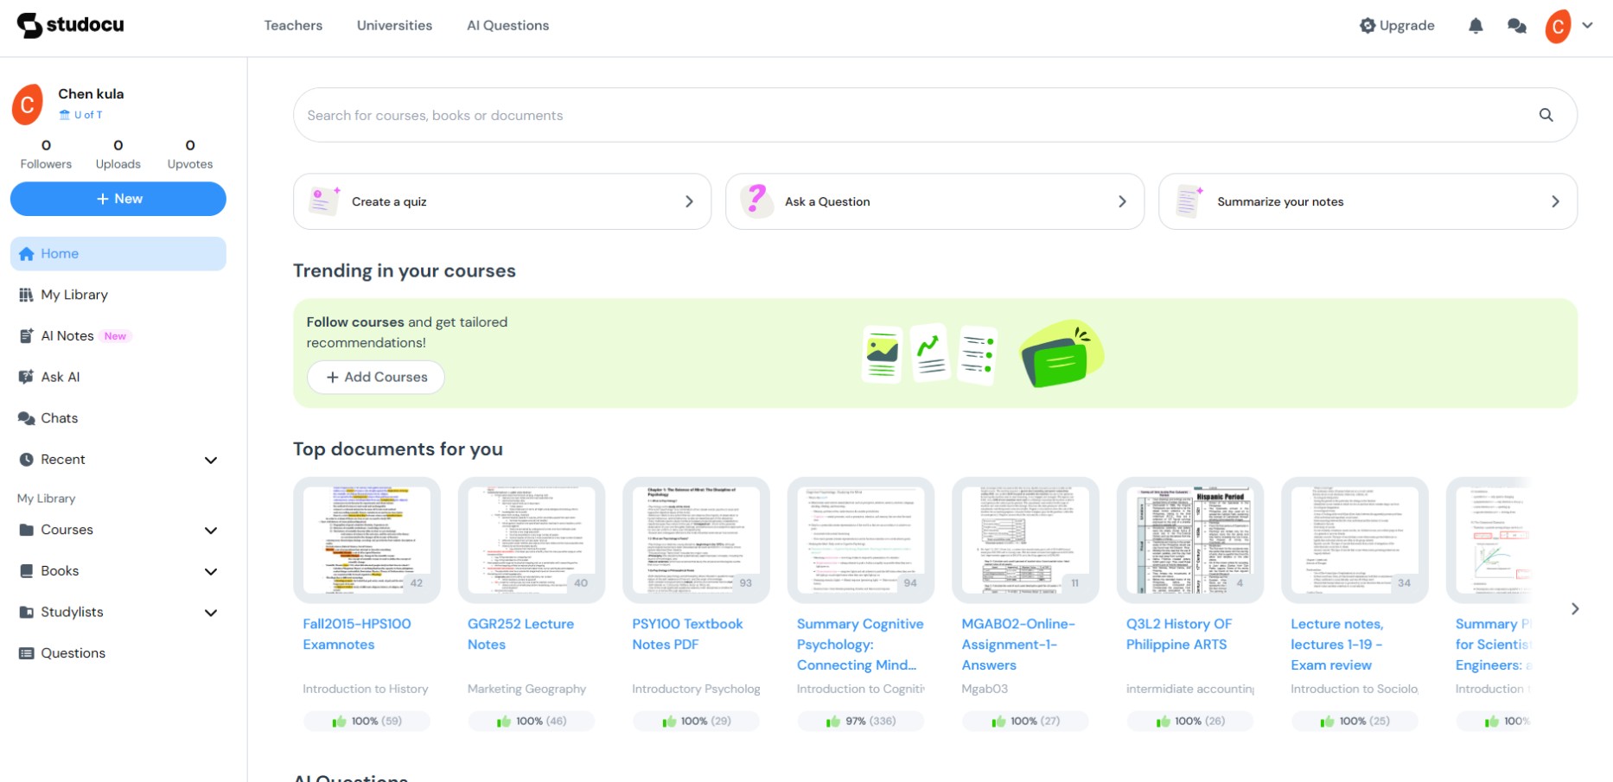
Task: Expand the Studylists section
Action: [x=210, y=613]
